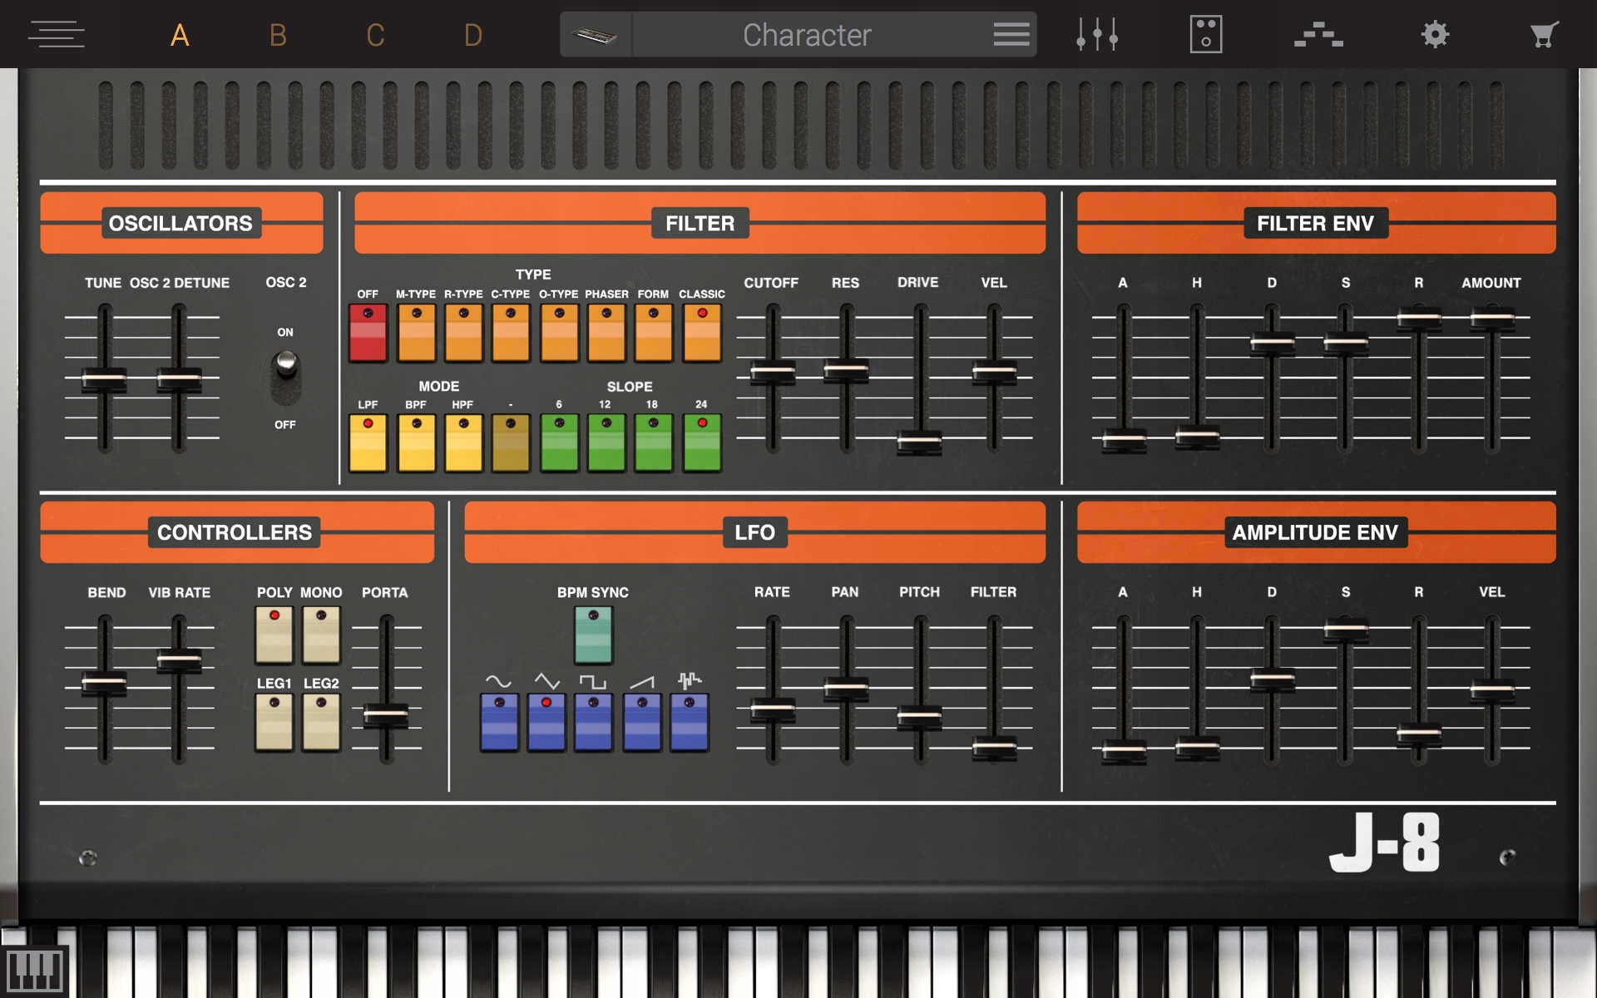The height and width of the screenshot is (998, 1597).
Task: Select the sine wave LFO button
Action: [x=499, y=721]
